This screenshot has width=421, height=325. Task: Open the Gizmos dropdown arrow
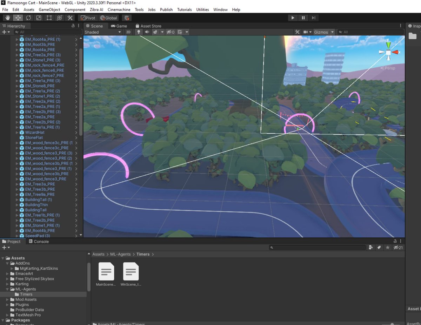pos(332,32)
